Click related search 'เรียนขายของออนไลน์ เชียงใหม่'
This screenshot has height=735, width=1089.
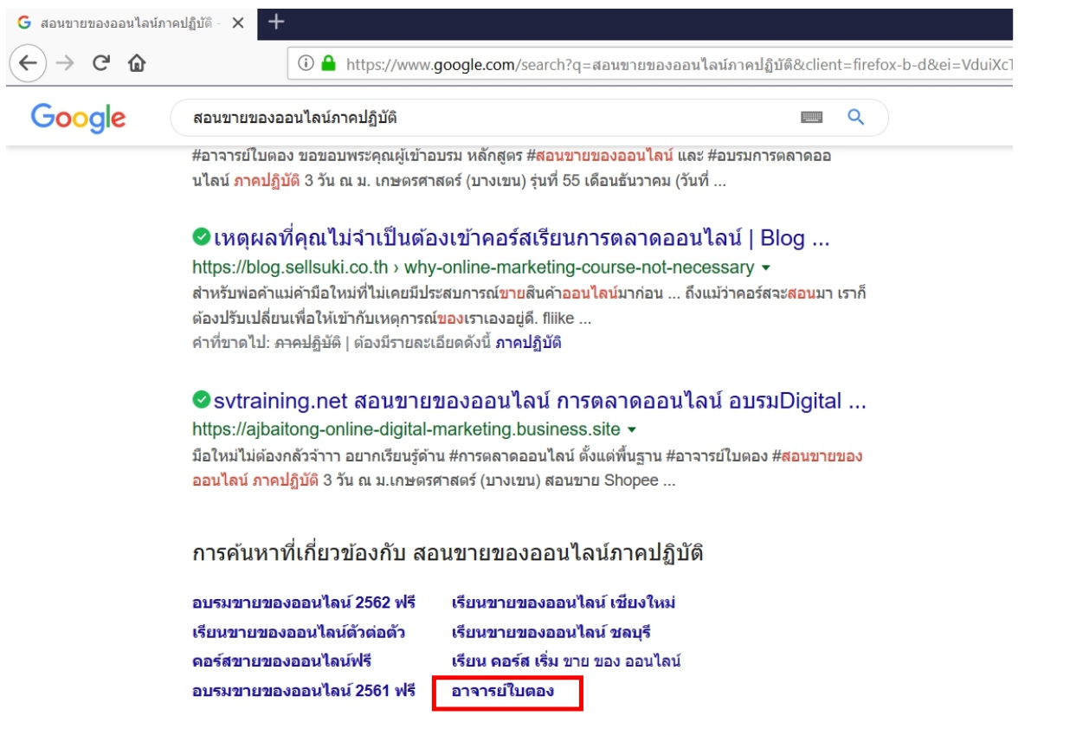click(x=564, y=602)
